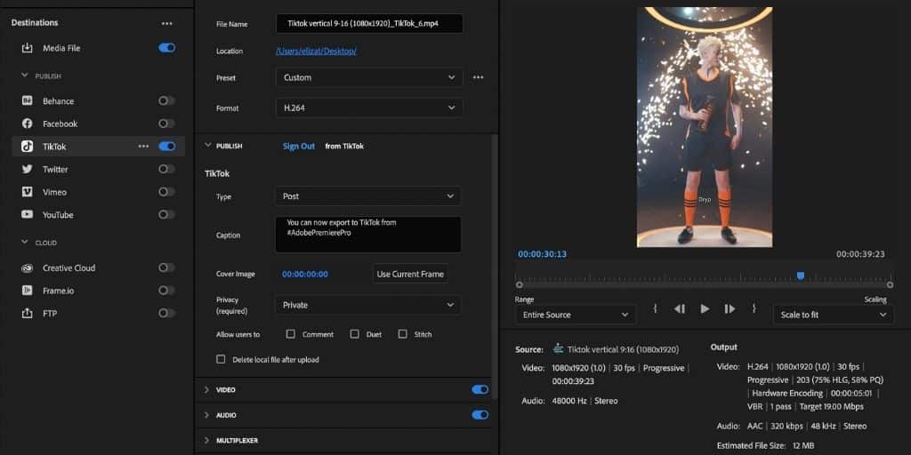Select Twitter in the destinations list
Screen dimensions: 911x455
pyautogui.click(x=55, y=169)
